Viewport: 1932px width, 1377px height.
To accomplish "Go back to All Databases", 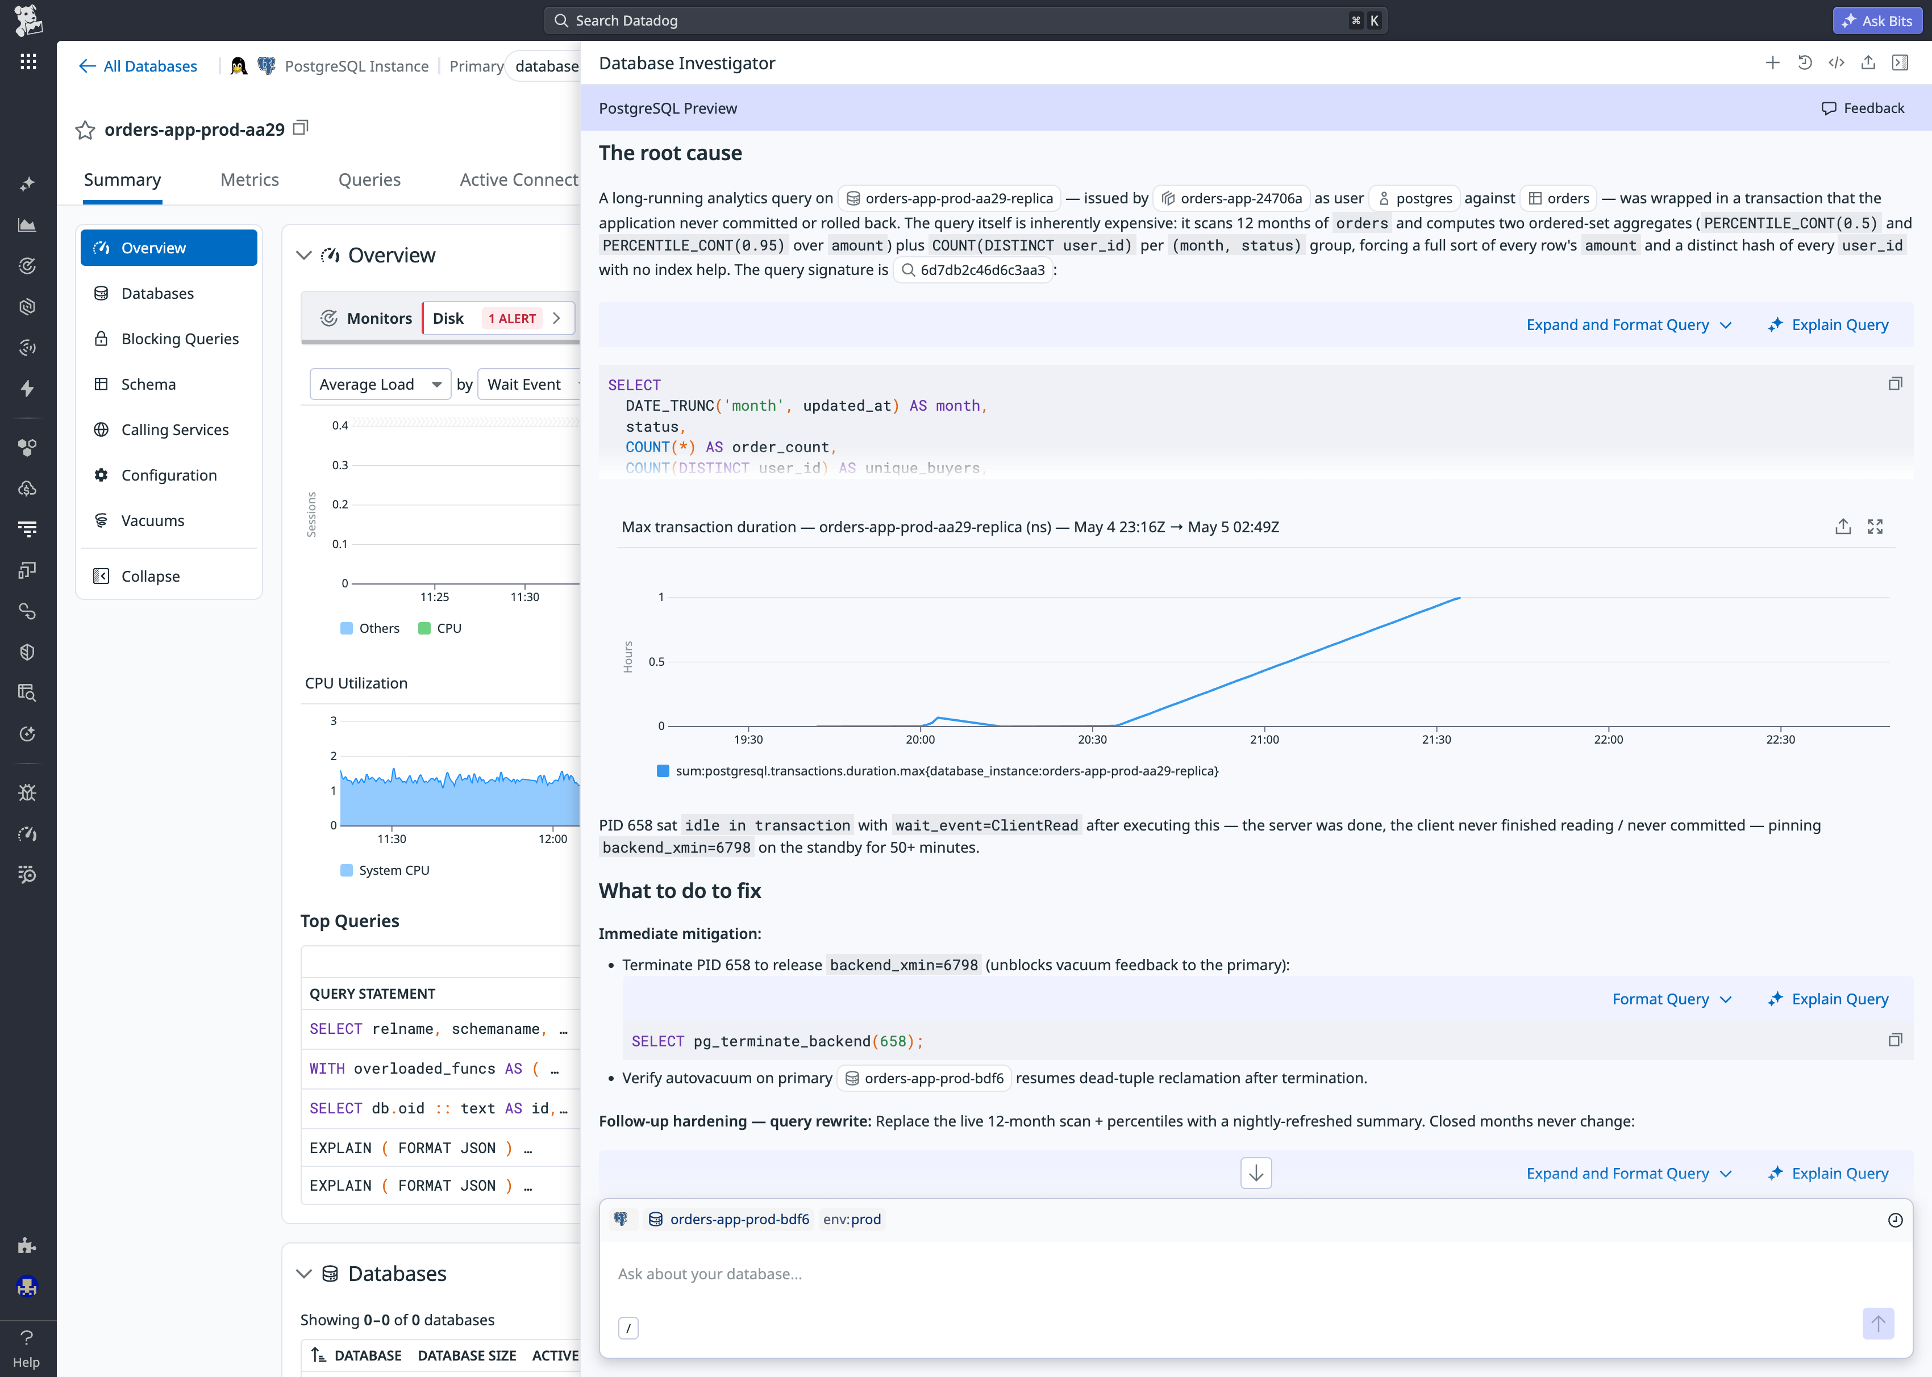I will point(138,66).
